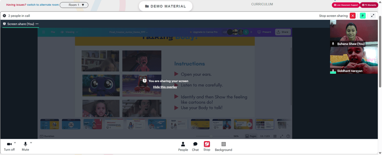The height and width of the screenshot is (155, 382).
Task: Click the +12 collaborators count
Action: 224,32
